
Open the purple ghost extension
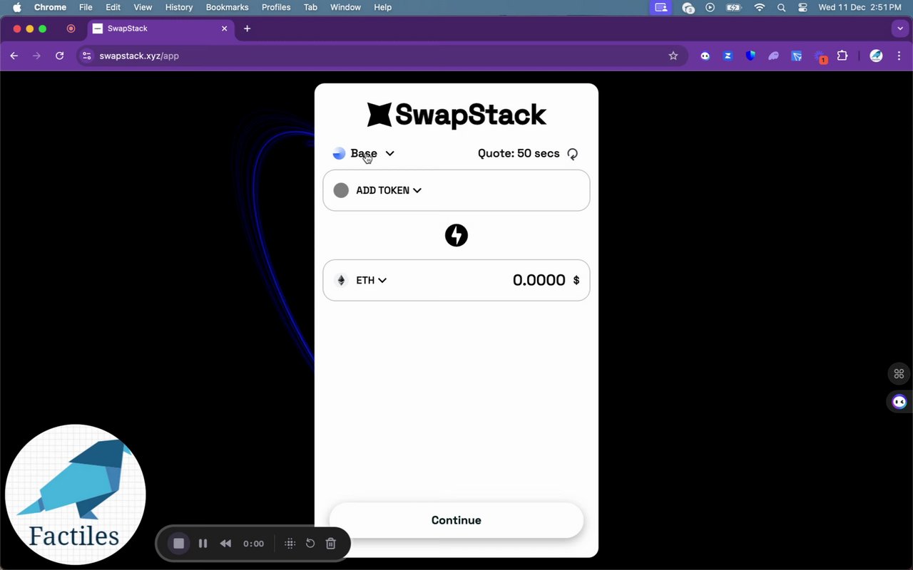coord(773,56)
